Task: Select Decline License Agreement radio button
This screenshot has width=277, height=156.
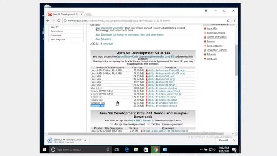Action: click(148, 124)
